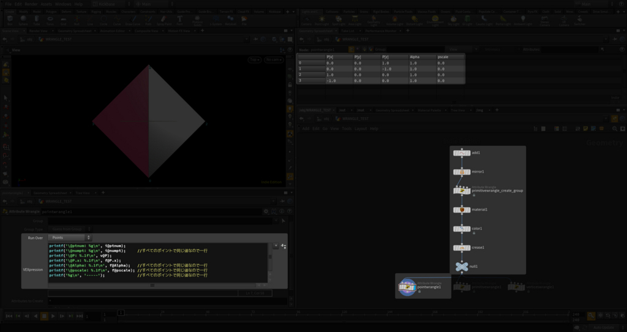The height and width of the screenshot is (332, 627).
Task: Open network editor Tools menu
Action: pyautogui.click(x=347, y=129)
